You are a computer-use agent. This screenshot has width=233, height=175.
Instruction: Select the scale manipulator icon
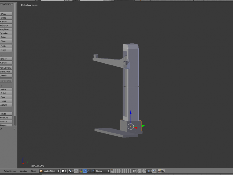tap(93, 171)
